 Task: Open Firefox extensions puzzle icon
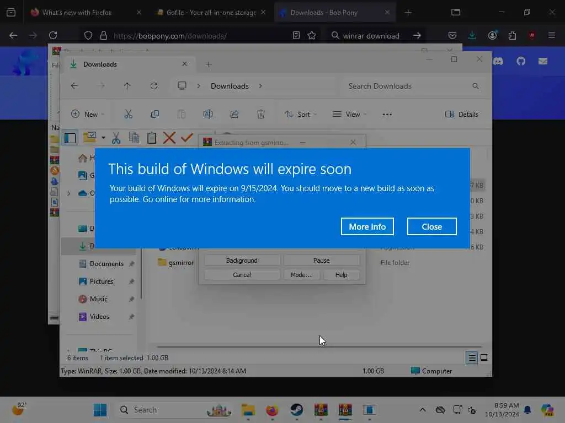pos(512,35)
